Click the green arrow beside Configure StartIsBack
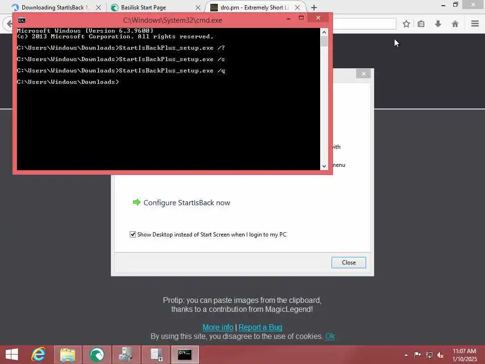This screenshot has height=364, width=485. [x=136, y=202]
